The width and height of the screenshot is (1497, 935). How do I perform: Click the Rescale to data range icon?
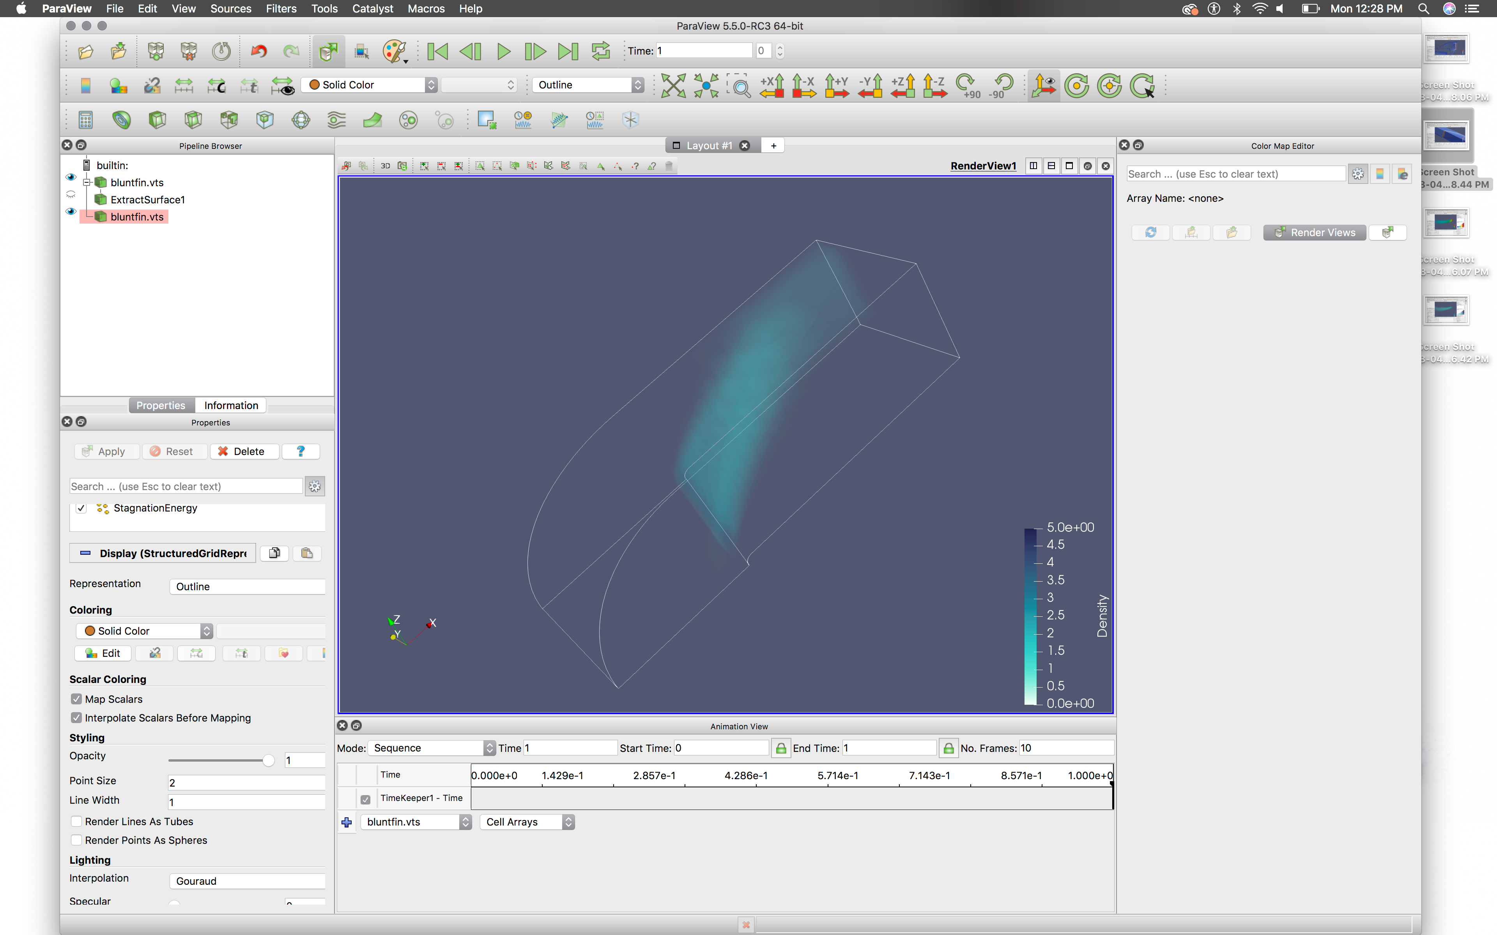coord(184,85)
